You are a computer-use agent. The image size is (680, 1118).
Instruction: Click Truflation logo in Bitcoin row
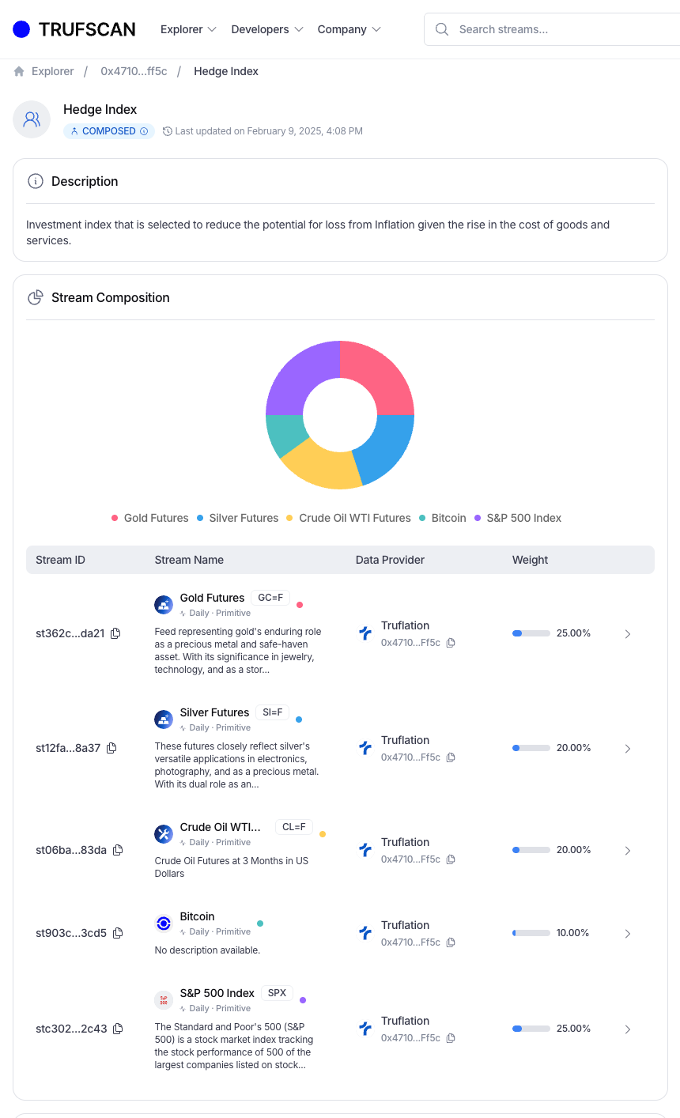[x=365, y=933]
